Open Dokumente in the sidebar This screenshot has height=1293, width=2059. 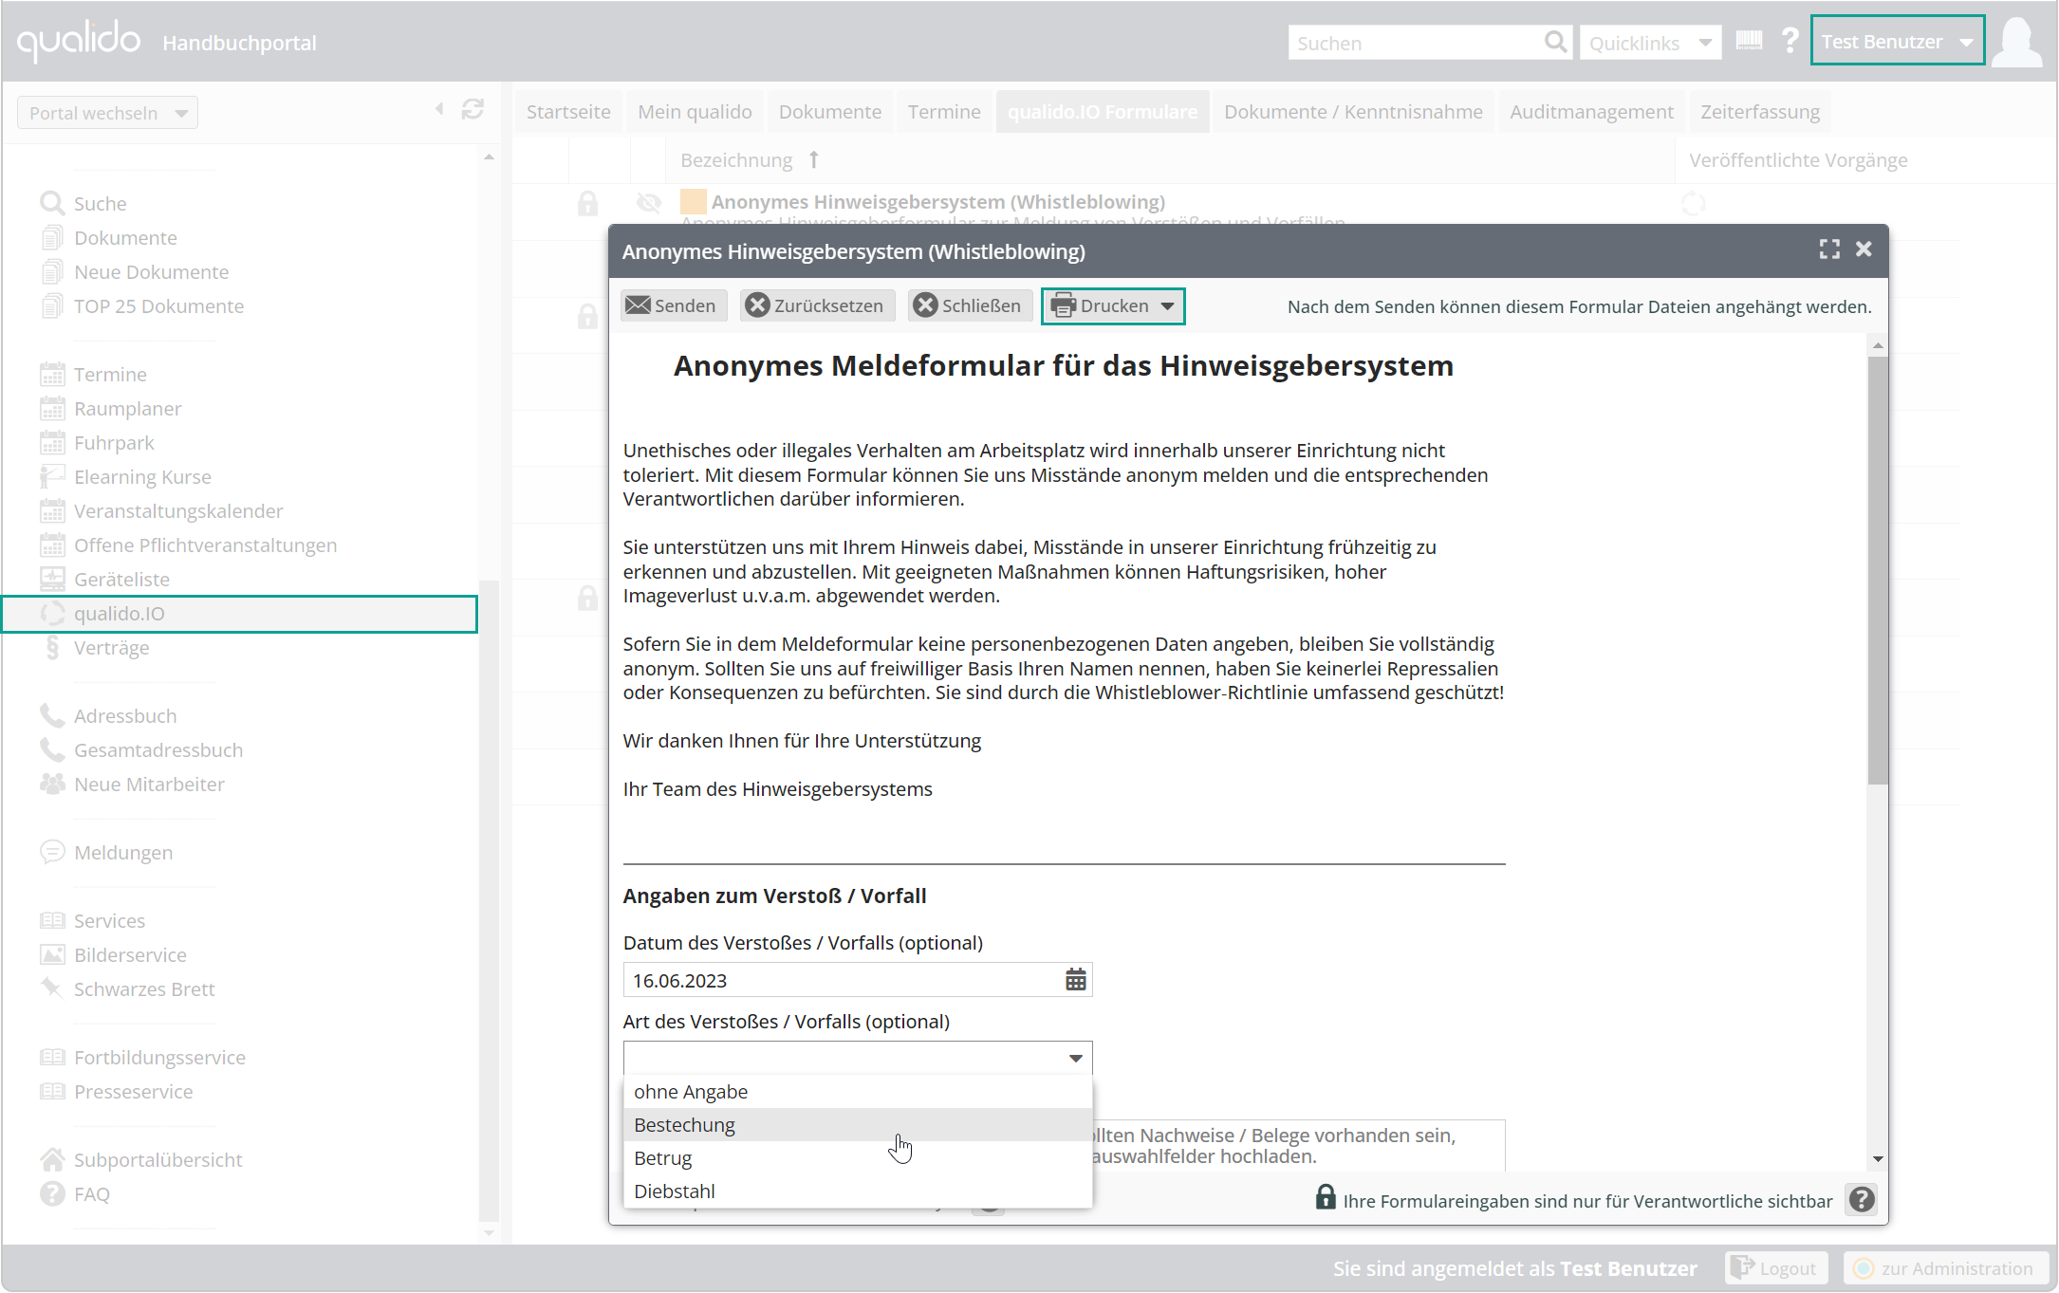click(x=125, y=238)
